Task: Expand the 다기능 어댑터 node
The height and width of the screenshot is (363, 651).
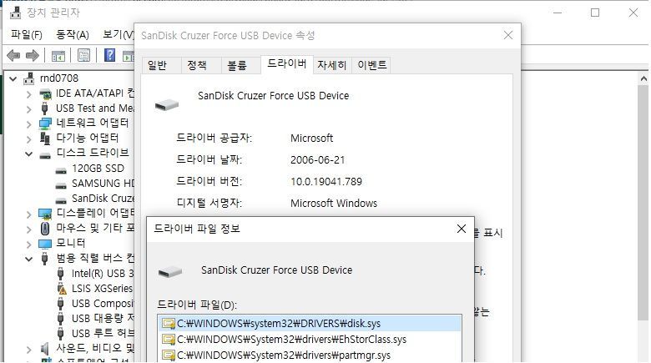Action: (x=28, y=139)
